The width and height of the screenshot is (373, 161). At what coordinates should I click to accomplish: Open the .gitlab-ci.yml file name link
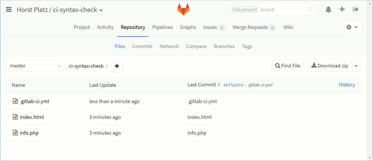pyautogui.click(x=34, y=101)
